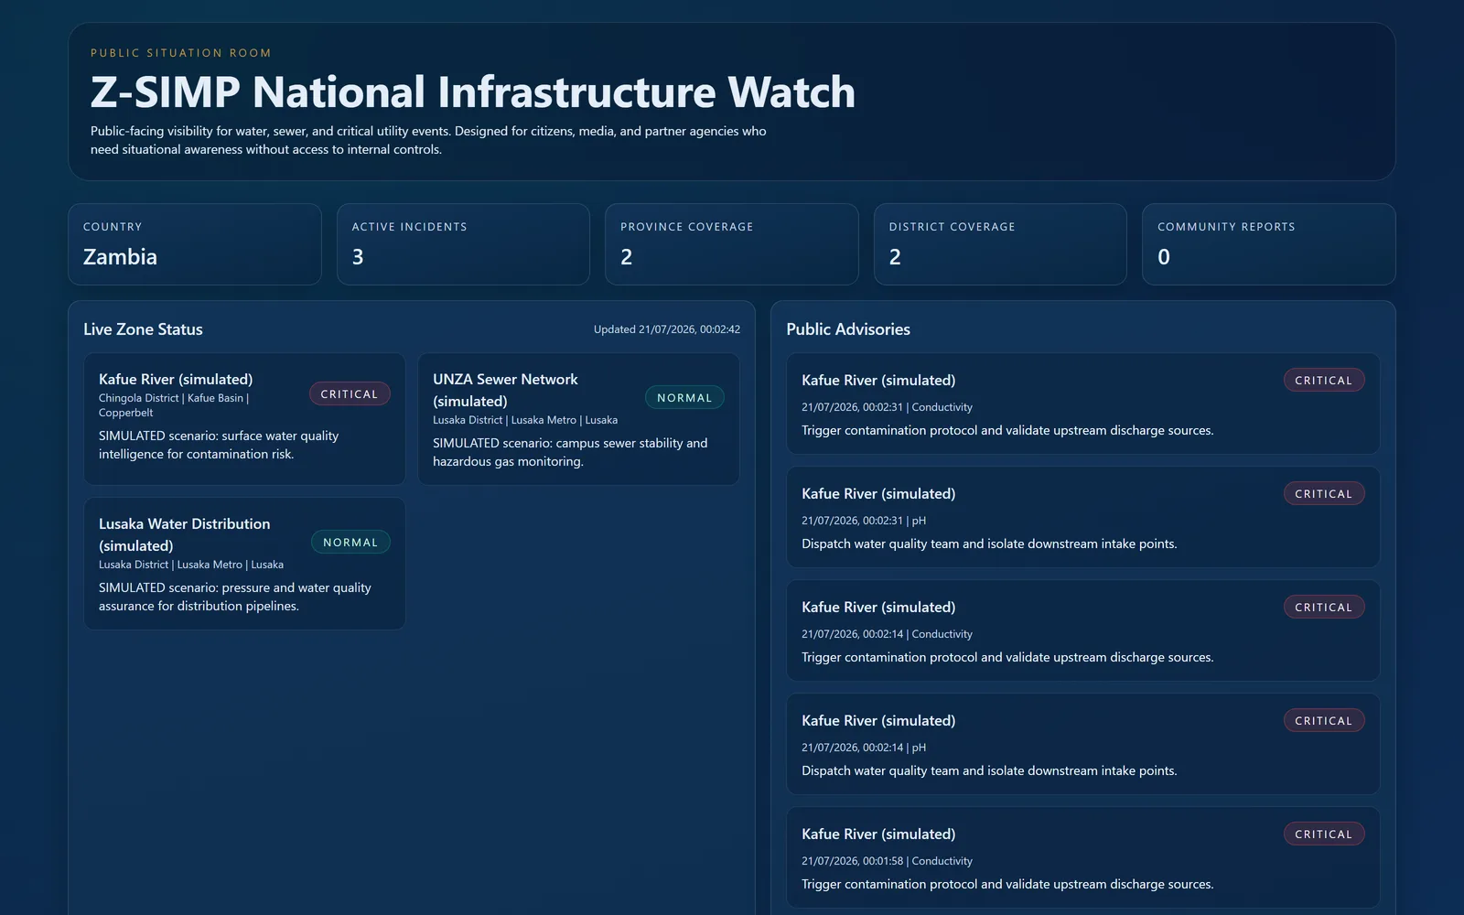Screen dimensions: 1464x915
Task: Click the '21/07/2026, 00:02:14 | Conductivity' timestamp
Action: coord(887,634)
